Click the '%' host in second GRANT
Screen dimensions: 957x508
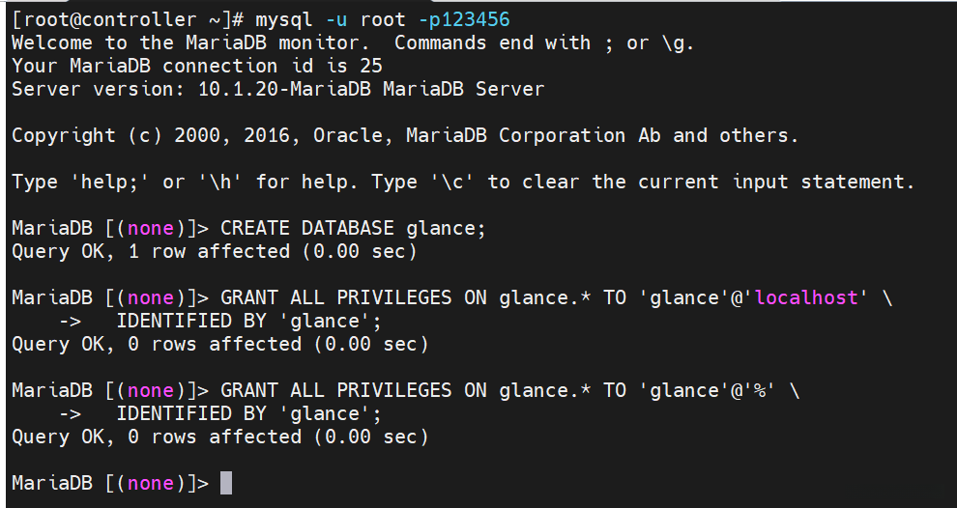click(x=760, y=390)
